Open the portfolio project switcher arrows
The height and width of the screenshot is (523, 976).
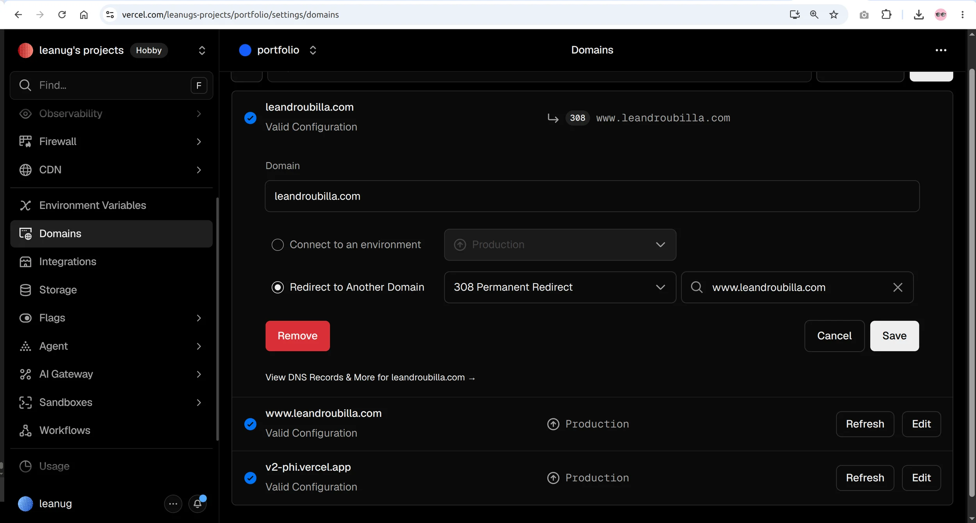point(313,50)
